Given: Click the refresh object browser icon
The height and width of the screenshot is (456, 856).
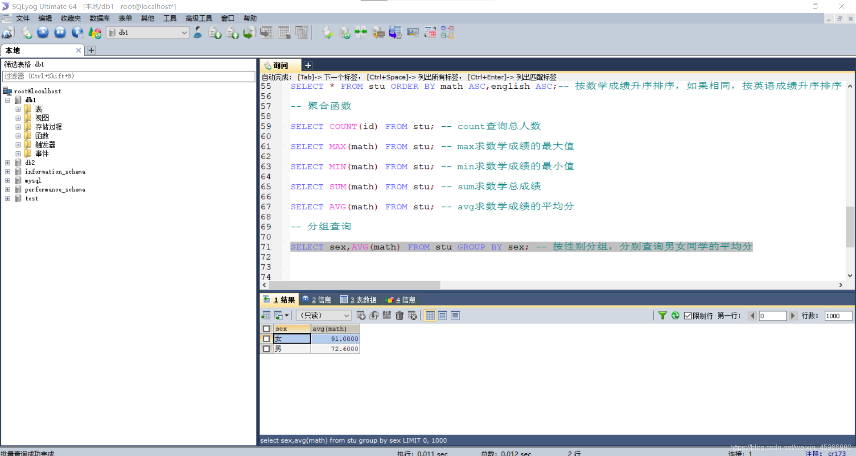Looking at the screenshot, I should click(95, 33).
